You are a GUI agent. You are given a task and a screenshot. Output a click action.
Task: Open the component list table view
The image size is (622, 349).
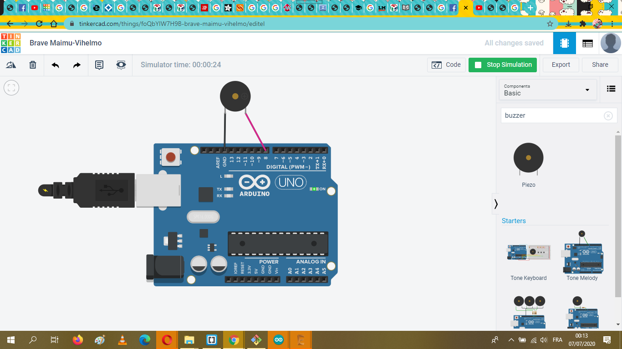(587, 43)
